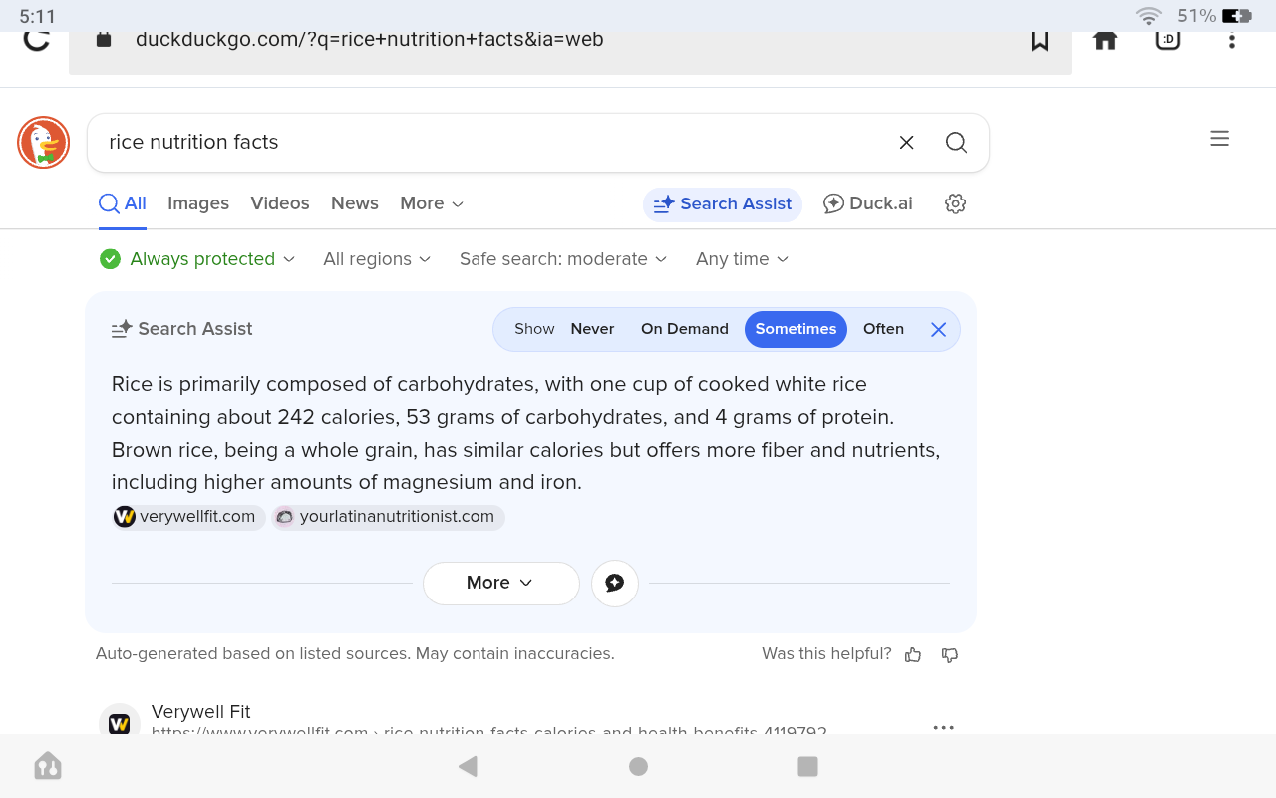The width and height of the screenshot is (1276, 798).
Task: Go to browser home via the house icon
Action: point(1105,40)
